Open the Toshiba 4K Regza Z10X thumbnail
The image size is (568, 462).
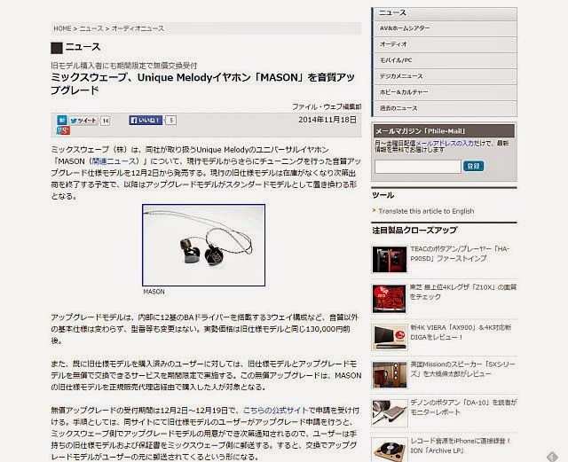click(390, 299)
